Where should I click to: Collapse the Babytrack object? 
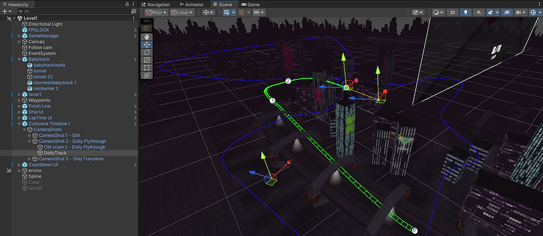click(x=19, y=59)
